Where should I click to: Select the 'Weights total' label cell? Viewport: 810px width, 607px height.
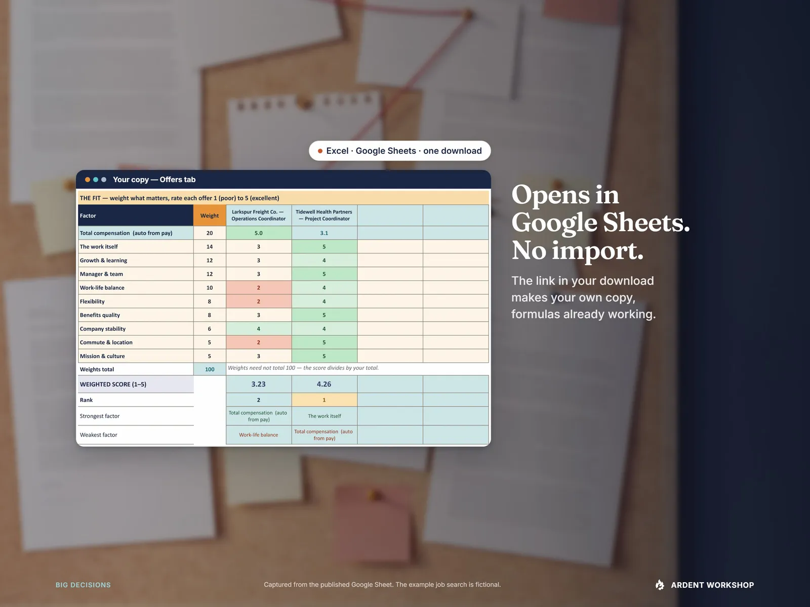(136, 369)
